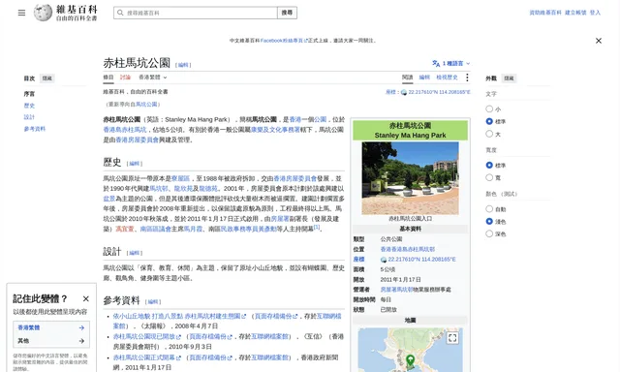Select 寬 width option
620x372 pixels.
489,177
